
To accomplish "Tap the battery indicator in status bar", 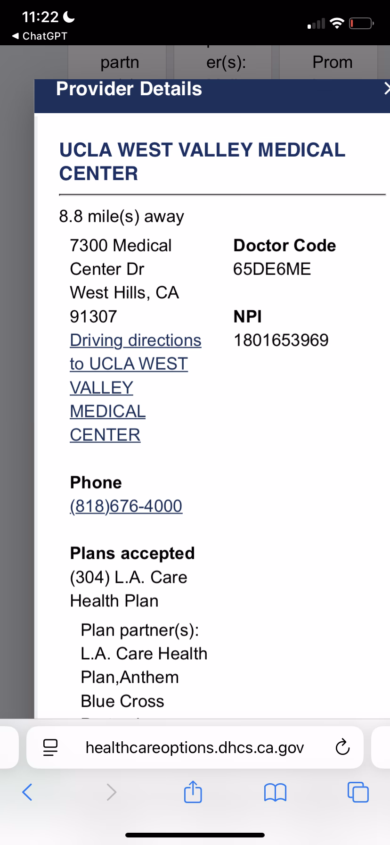I will [x=361, y=23].
